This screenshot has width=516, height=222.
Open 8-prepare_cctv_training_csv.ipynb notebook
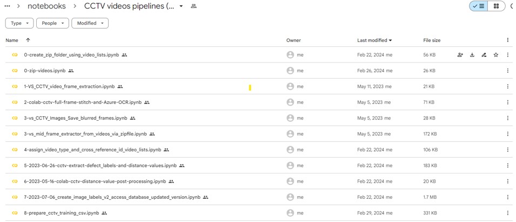[x=62, y=213]
